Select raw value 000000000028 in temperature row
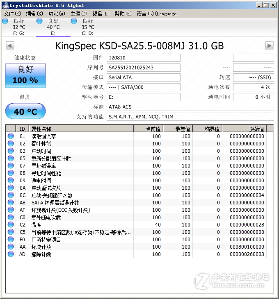The height and width of the screenshot is (299, 279). [247, 225]
